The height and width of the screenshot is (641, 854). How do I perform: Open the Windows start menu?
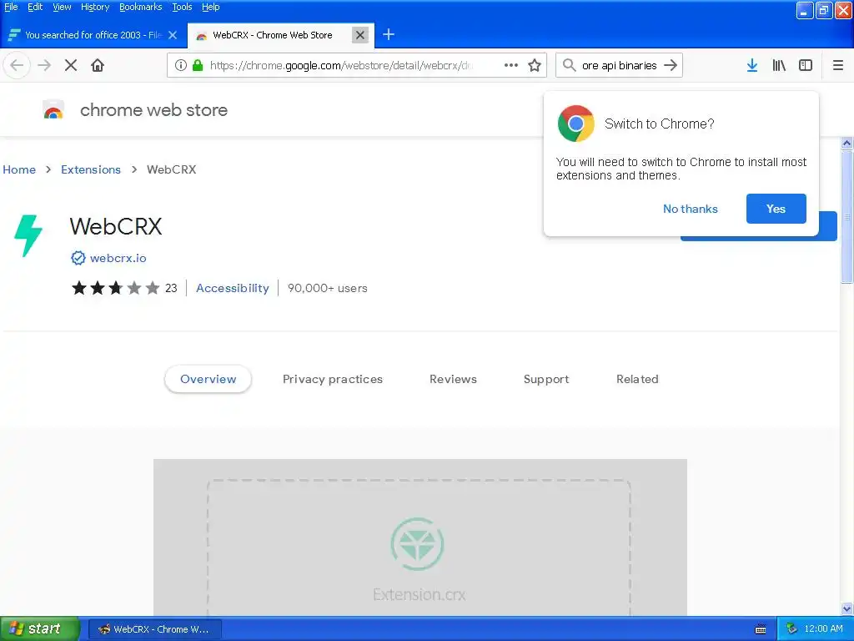[39, 629]
